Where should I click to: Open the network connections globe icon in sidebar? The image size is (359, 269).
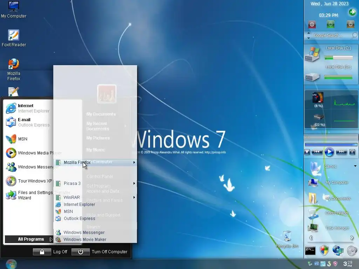pos(338,250)
